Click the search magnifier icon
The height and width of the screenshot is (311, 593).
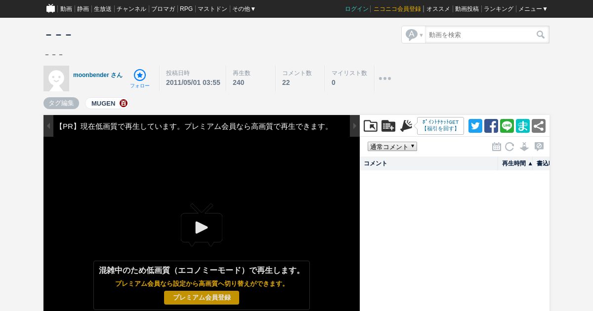pos(541,35)
